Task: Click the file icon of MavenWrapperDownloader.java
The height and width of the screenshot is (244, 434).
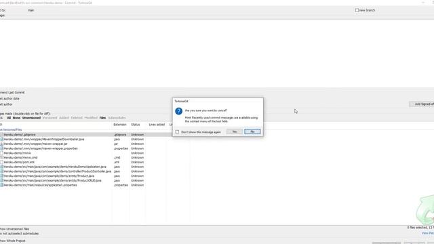Action: pos(1,139)
